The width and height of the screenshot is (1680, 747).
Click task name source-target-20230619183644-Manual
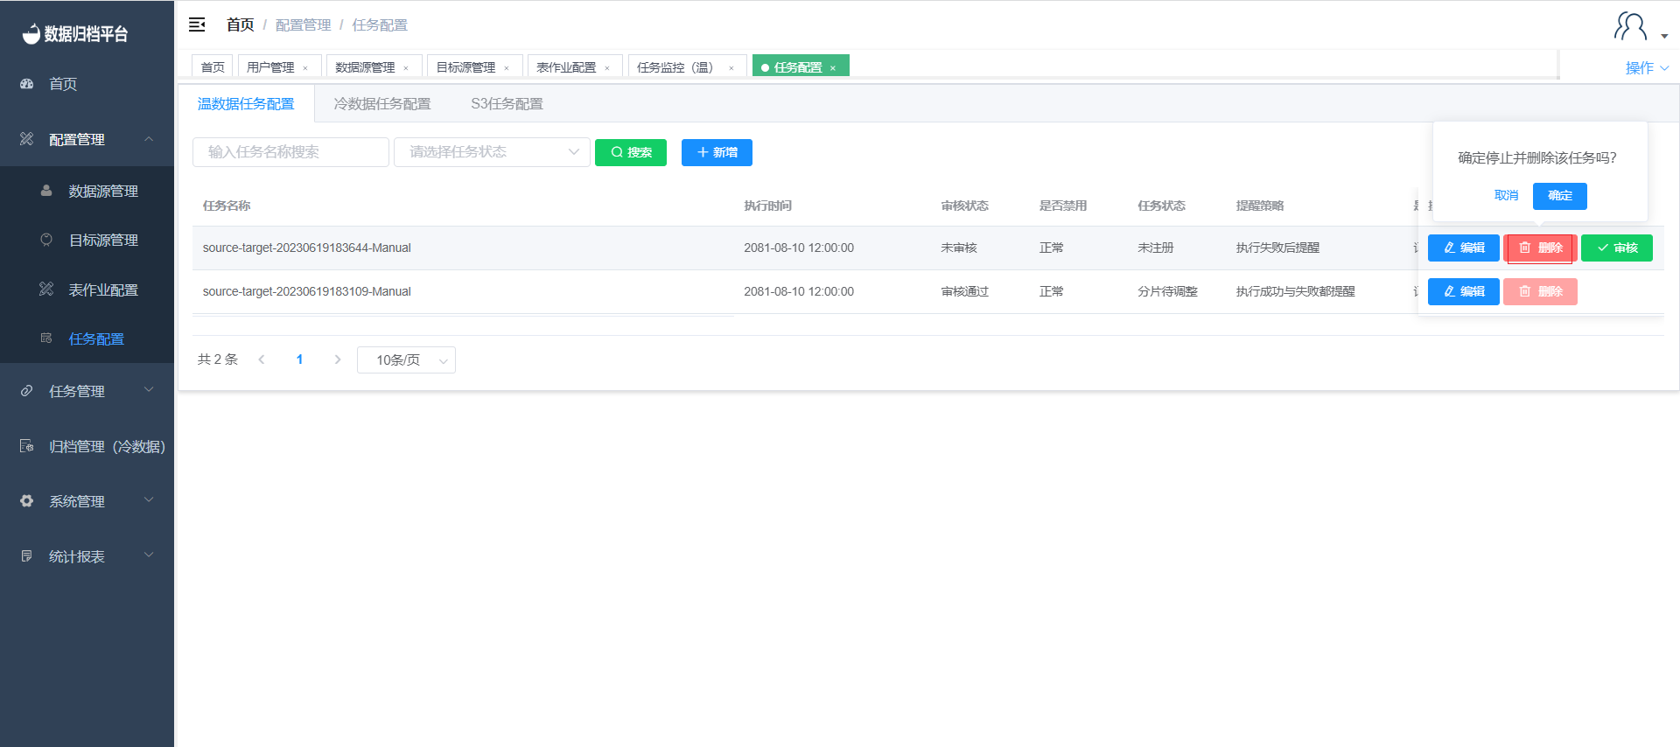point(307,248)
